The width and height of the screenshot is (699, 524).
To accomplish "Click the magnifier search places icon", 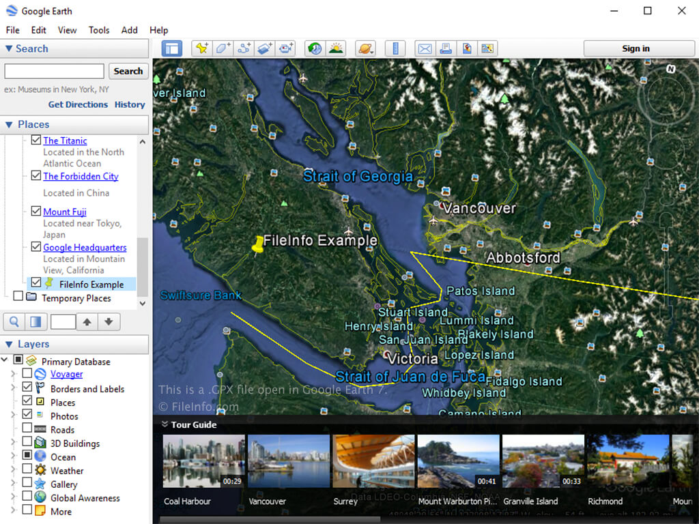I will point(14,322).
